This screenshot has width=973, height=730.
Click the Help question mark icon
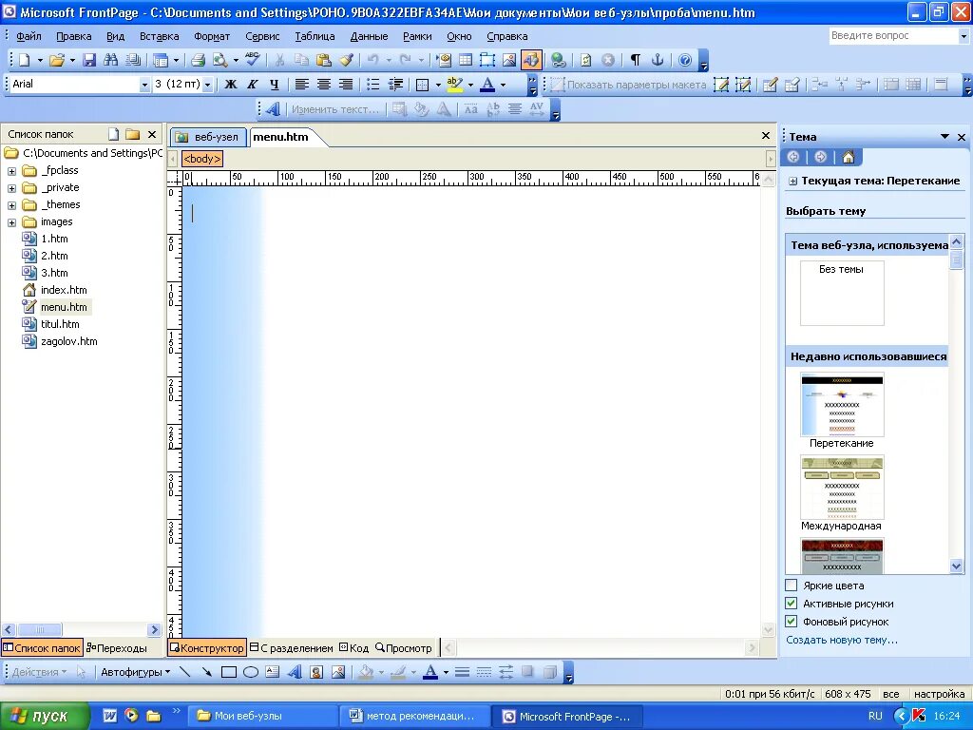point(685,60)
